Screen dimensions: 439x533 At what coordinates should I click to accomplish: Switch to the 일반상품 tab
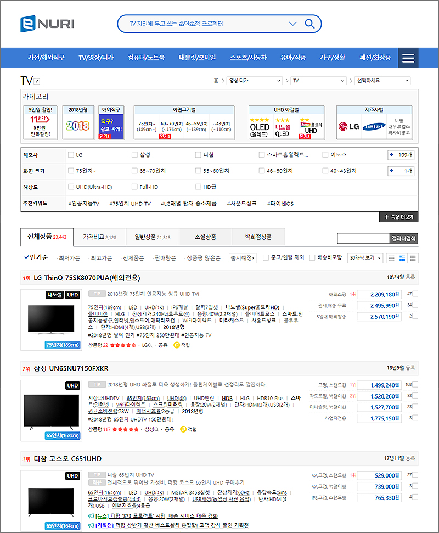(x=153, y=237)
